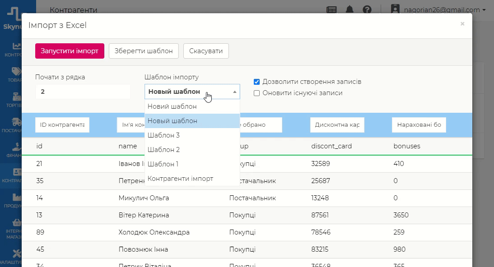The image size is (494, 267).
Task: Click the user account avatar icon
Action: click(396, 9)
